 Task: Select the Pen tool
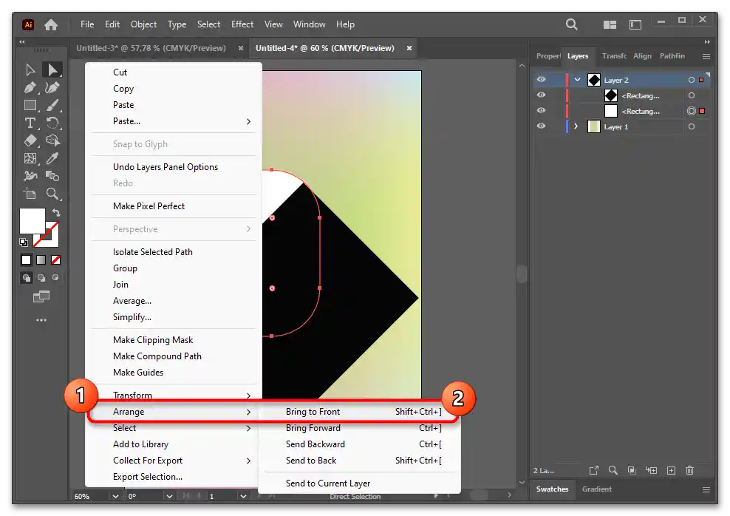tap(30, 88)
